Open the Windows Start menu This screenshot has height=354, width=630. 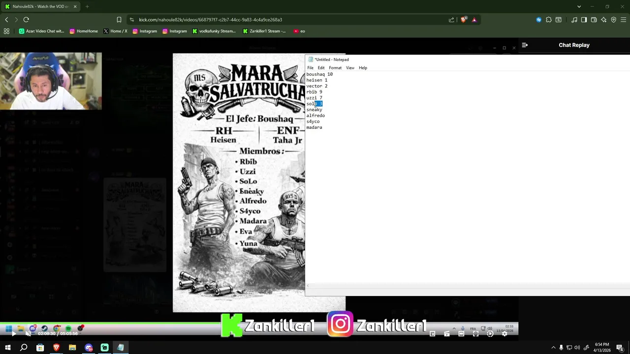pos(8,348)
